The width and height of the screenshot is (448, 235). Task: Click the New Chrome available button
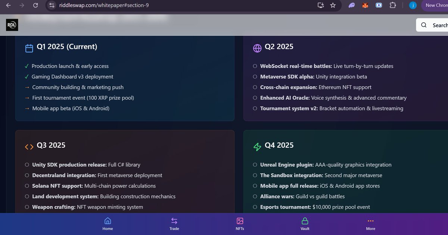click(x=435, y=5)
